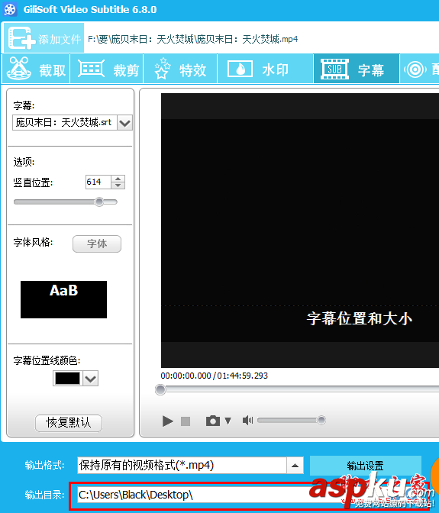Click the loaded file path text
This screenshot has height=513, width=439.
pos(193,39)
